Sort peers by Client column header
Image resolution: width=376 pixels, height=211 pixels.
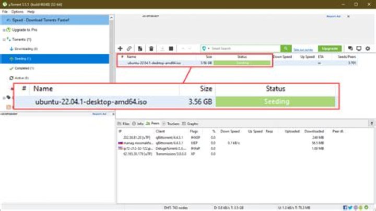(x=160, y=132)
